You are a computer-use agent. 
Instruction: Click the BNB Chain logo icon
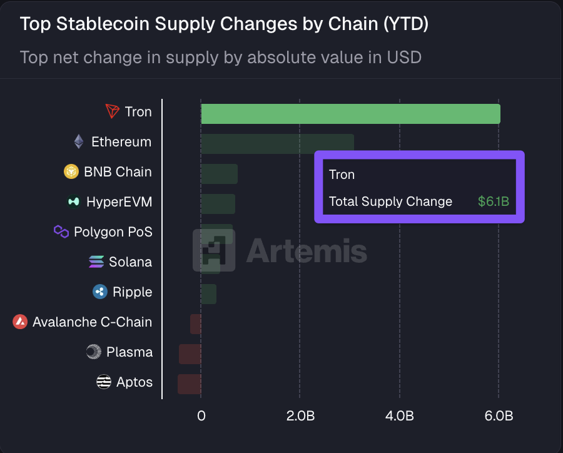pyautogui.click(x=71, y=172)
